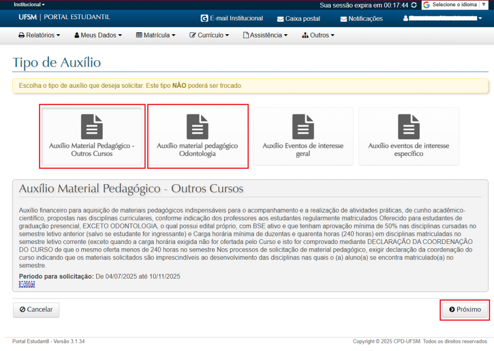The height and width of the screenshot is (351, 494).
Task: Expand the Outros menu
Action: [x=318, y=35]
